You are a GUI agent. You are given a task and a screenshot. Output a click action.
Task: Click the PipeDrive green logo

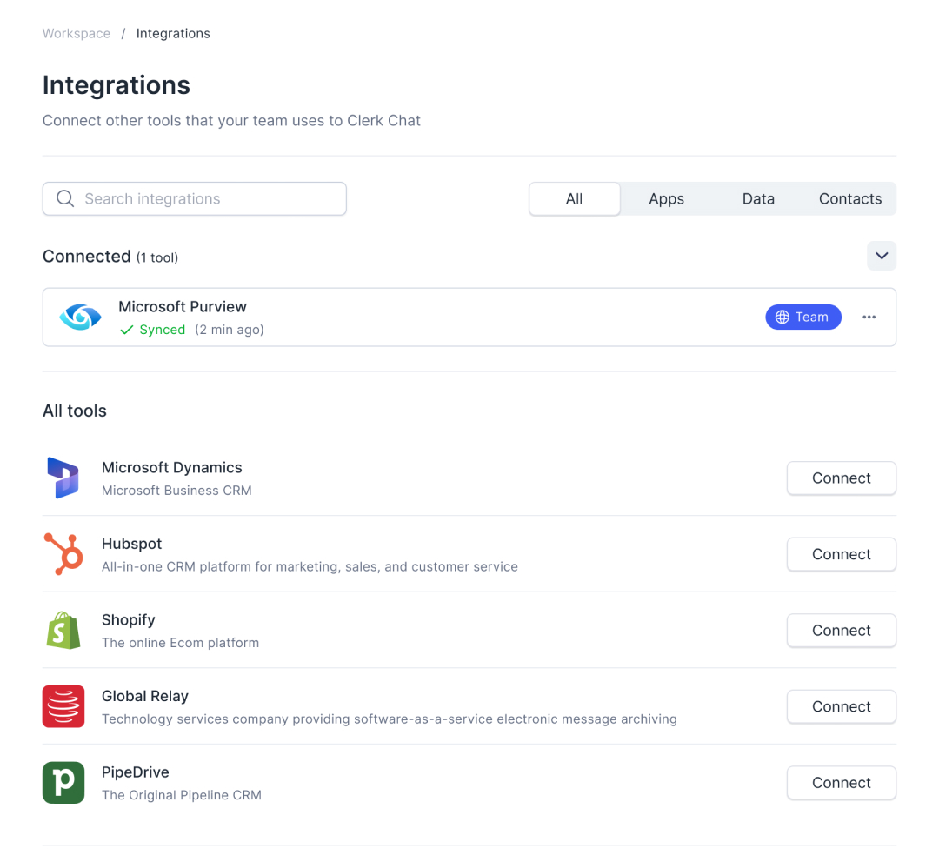click(63, 783)
